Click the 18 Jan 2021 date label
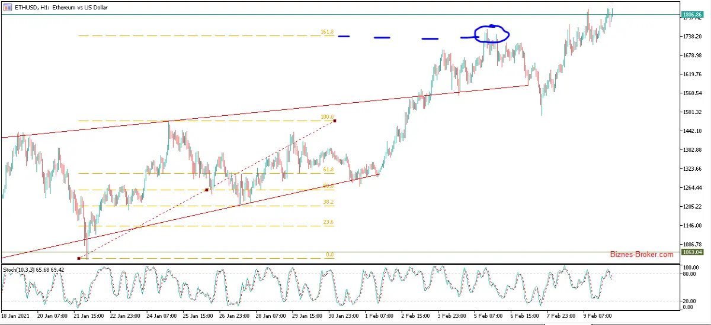The image size is (711, 325). [x=14, y=316]
